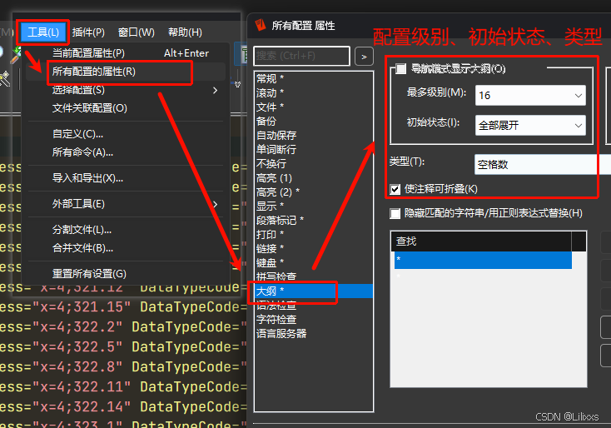Select 自动保存 category
611x428 pixels.
tap(313, 135)
